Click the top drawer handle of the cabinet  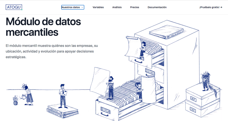(138, 61)
